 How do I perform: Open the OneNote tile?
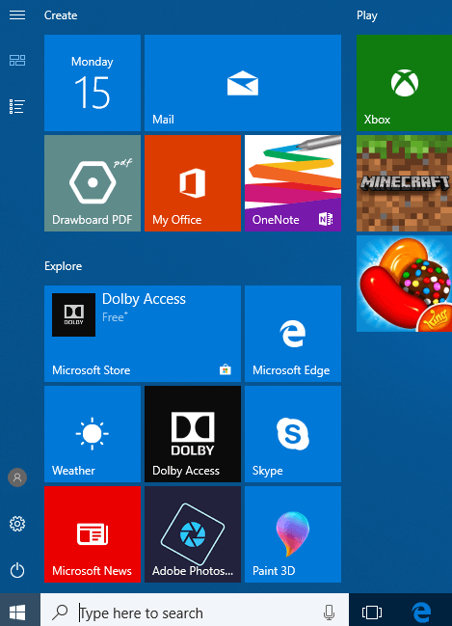[293, 183]
